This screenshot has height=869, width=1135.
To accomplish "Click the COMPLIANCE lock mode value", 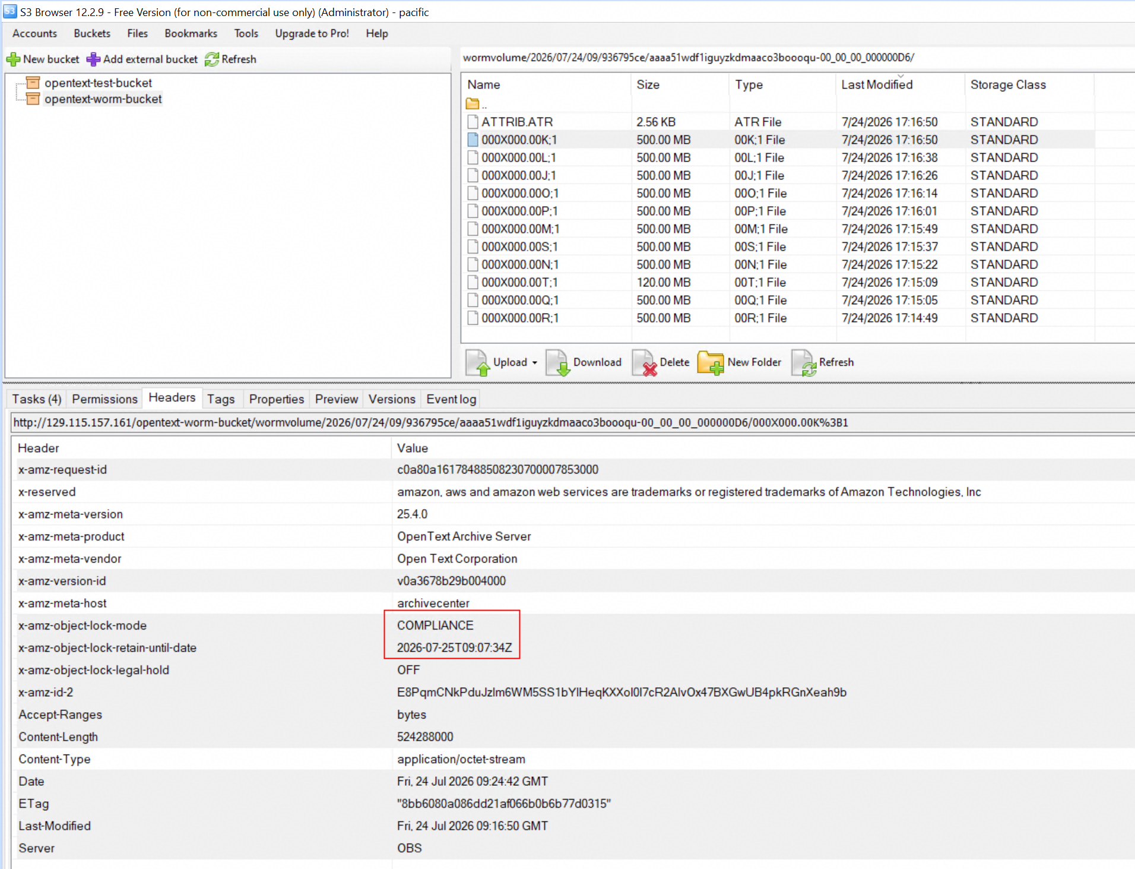I will (435, 625).
